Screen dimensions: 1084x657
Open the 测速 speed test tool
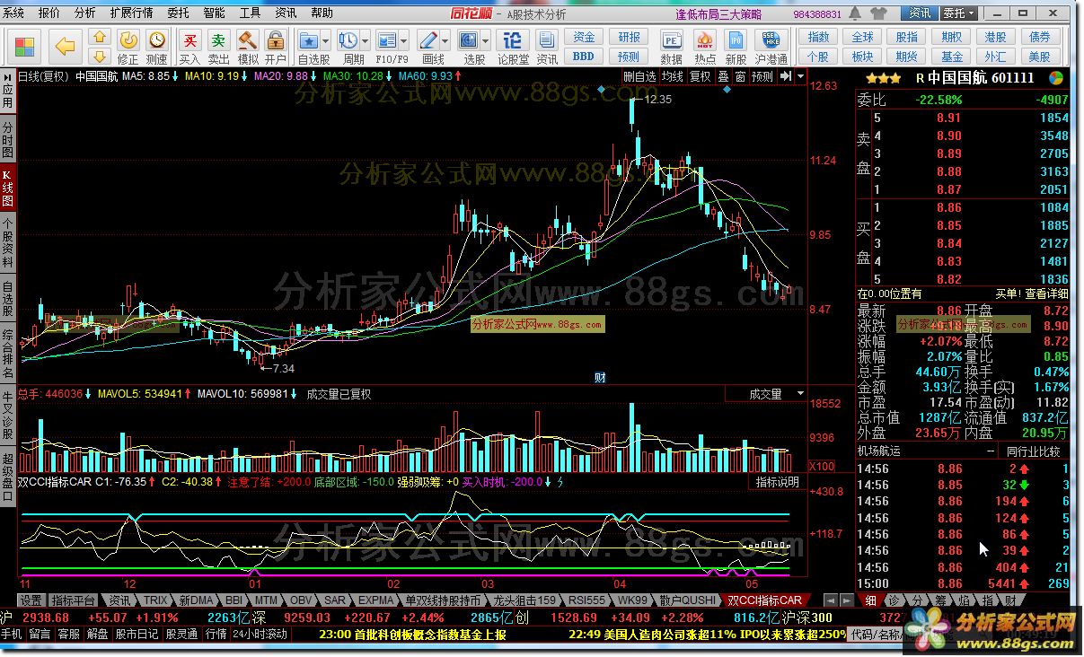[x=157, y=47]
